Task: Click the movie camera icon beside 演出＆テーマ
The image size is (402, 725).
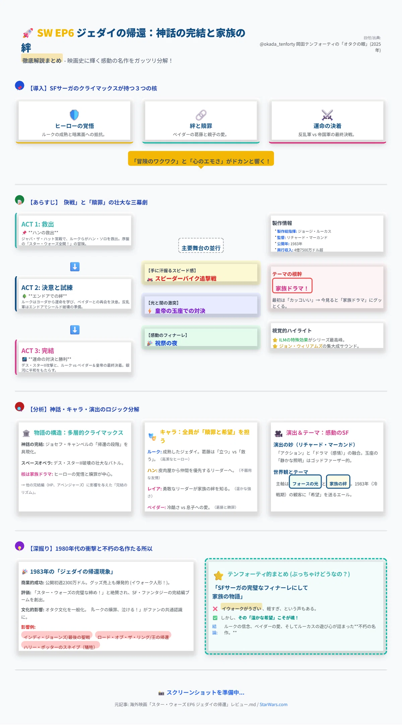Action: point(278,433)
